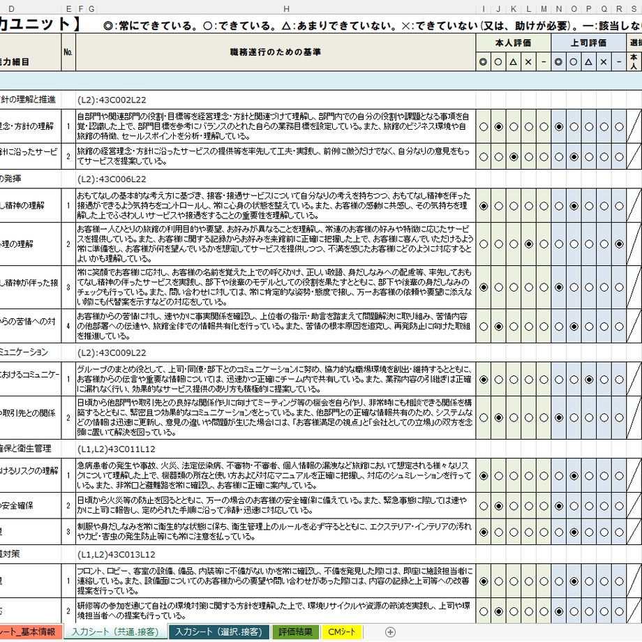Open the 評価結果 sheet tab
Image resolution: width=642 pixels, height=642 pixels.
[x=295, y=632]
